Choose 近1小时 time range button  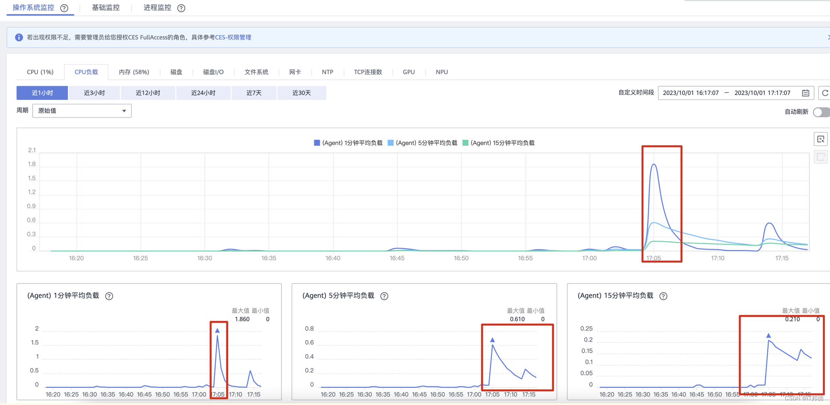[43, 93]
